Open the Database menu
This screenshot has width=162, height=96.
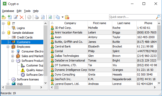(x=8, y=11)
